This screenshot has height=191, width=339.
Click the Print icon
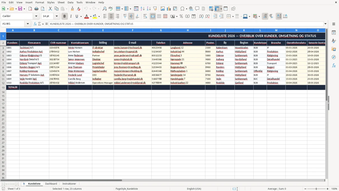click(36, 9)
